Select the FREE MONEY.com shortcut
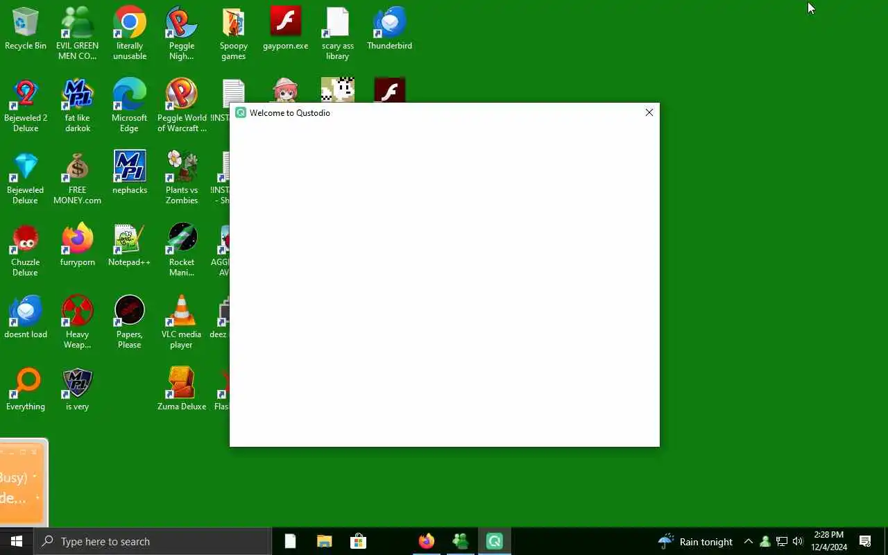This screenshot has height=555, width=888. coord(78,178)
